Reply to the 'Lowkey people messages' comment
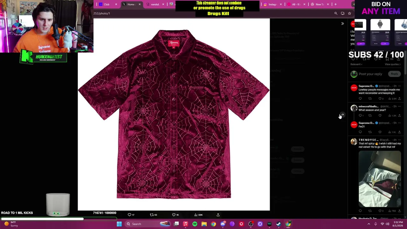Viewport: 407px width, 229px height. [x=360, y=99]
